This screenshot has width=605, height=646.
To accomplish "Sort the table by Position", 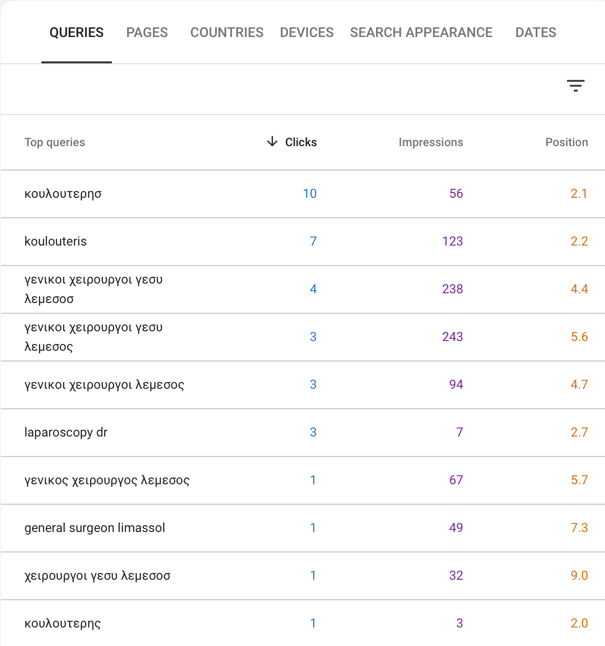I will click(x=567, y=142).
